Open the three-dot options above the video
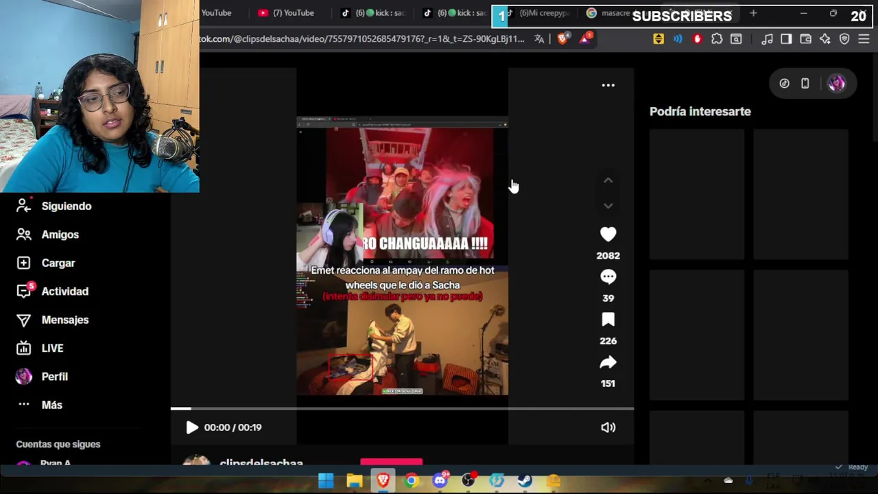This screenshot has width=878, height=494. tap(608, 85)
